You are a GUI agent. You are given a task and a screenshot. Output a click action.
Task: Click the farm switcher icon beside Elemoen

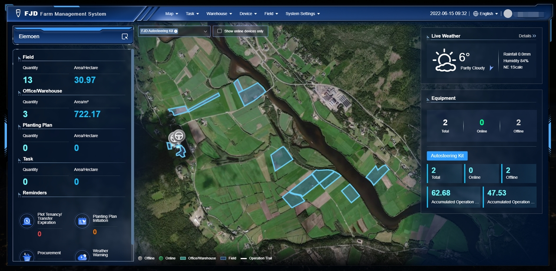[124, 36]
